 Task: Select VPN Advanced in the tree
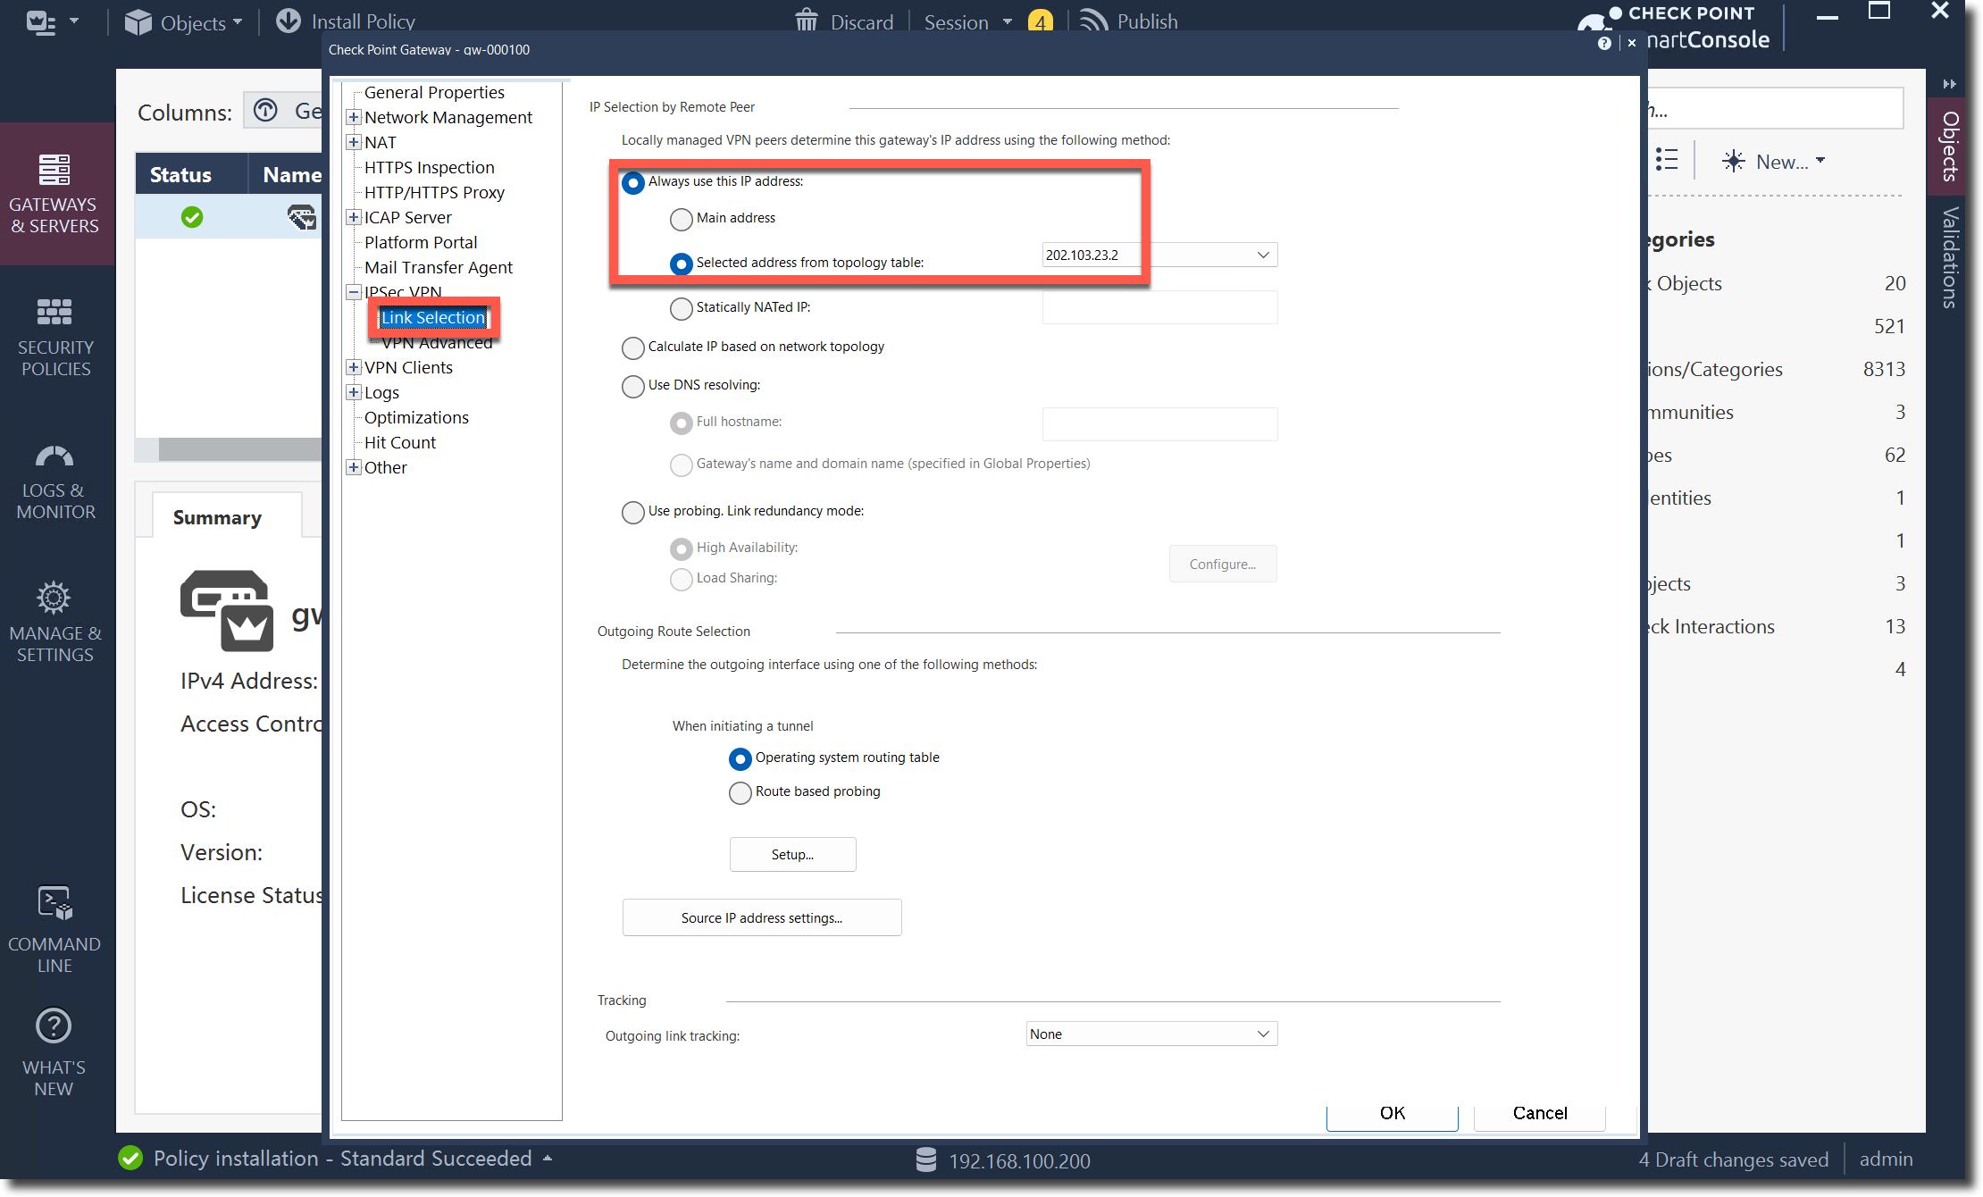coord(437,344)
